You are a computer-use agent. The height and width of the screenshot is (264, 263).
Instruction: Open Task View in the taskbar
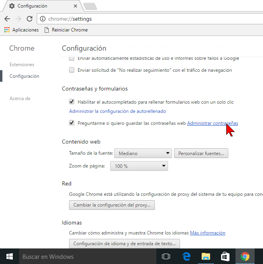coord(166,256)
